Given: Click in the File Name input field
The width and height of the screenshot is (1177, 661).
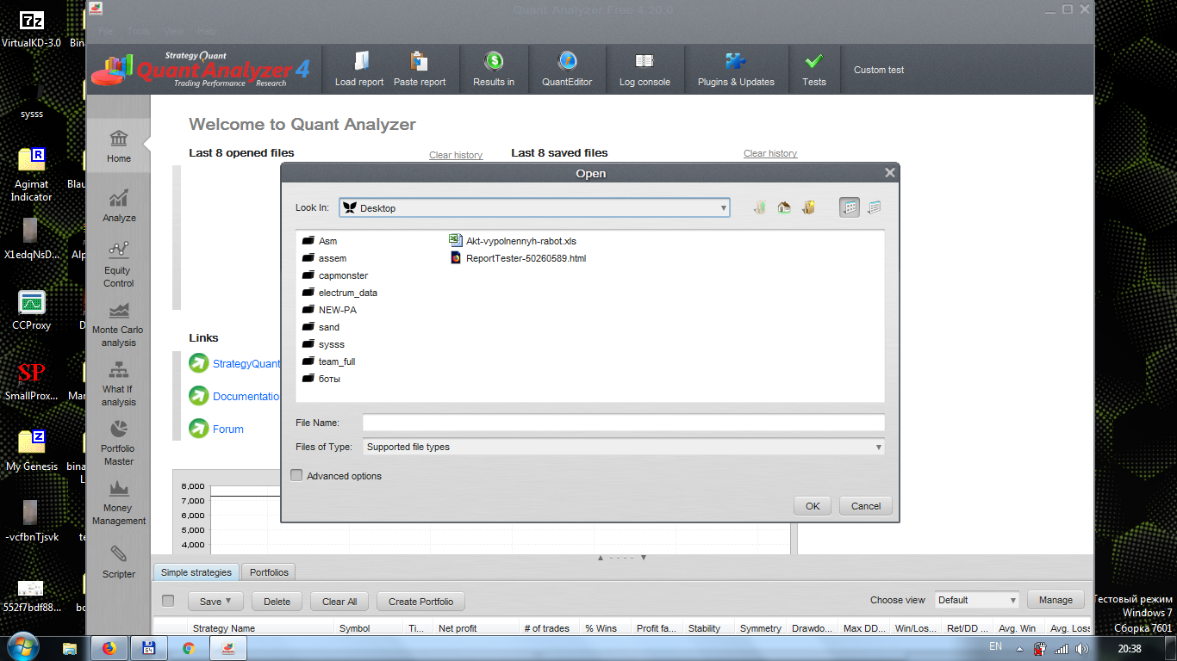Looking at the screenshot, I should click(x=624, y=423).
